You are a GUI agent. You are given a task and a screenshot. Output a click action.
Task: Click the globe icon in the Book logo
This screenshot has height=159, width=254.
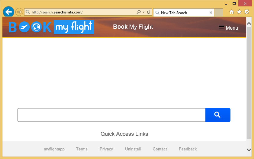36,27
